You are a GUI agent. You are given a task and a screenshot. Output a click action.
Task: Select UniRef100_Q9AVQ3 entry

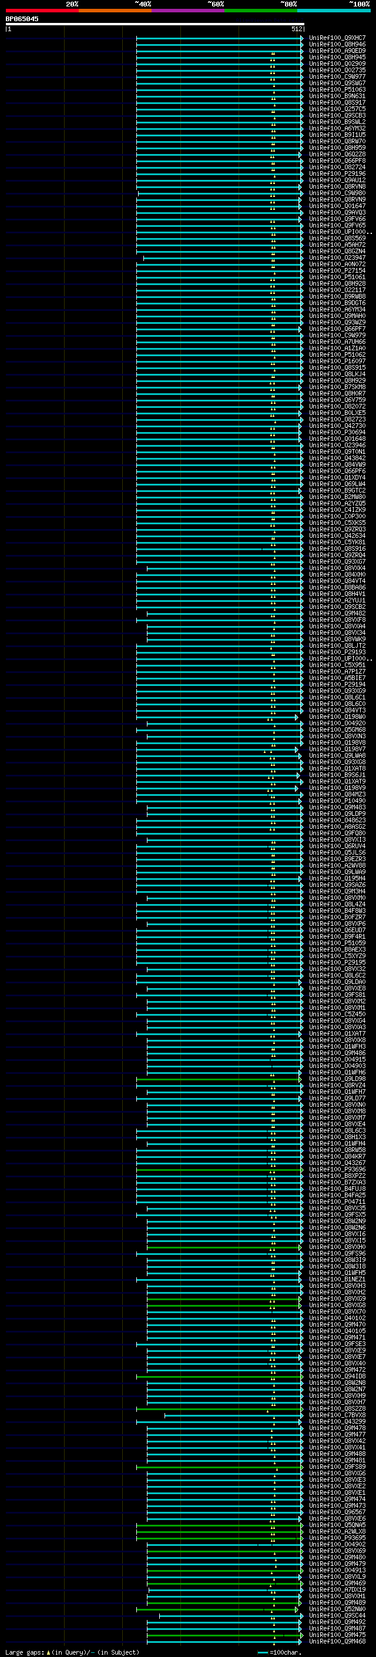tap(337, 212)
